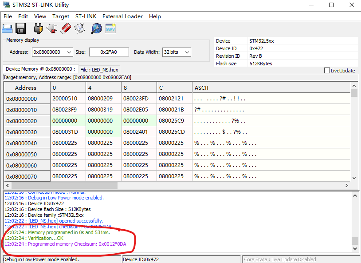Click row header 0x08000070
This screenshot has height=263, width=361.
click(27, 176)
